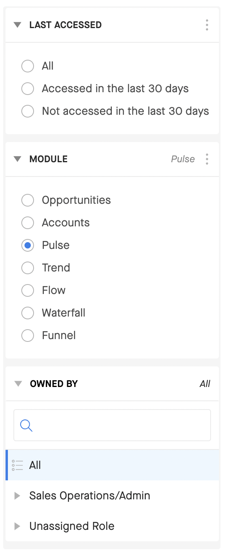Select the Waterfall module radio button

[x=28, y=313]
